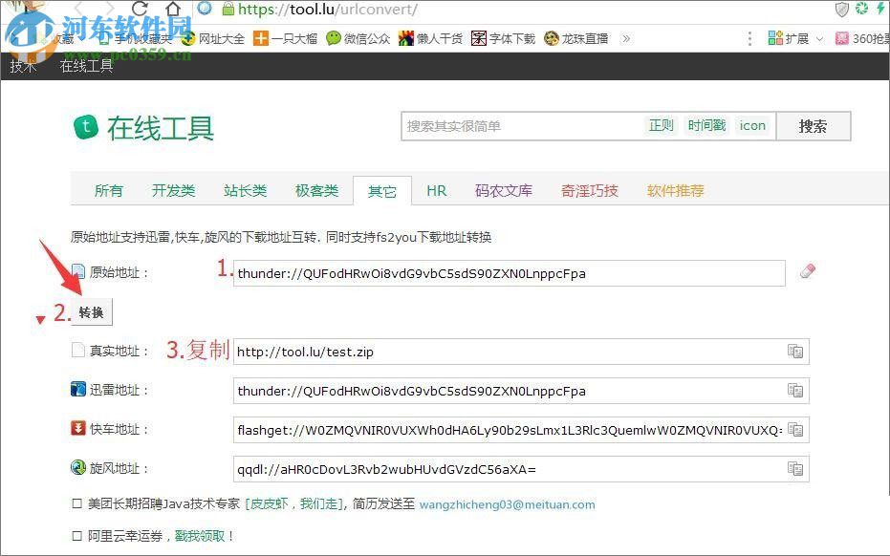Switch to the HR tab
Viewport: 890px width, 556px height.
(436, 190)
